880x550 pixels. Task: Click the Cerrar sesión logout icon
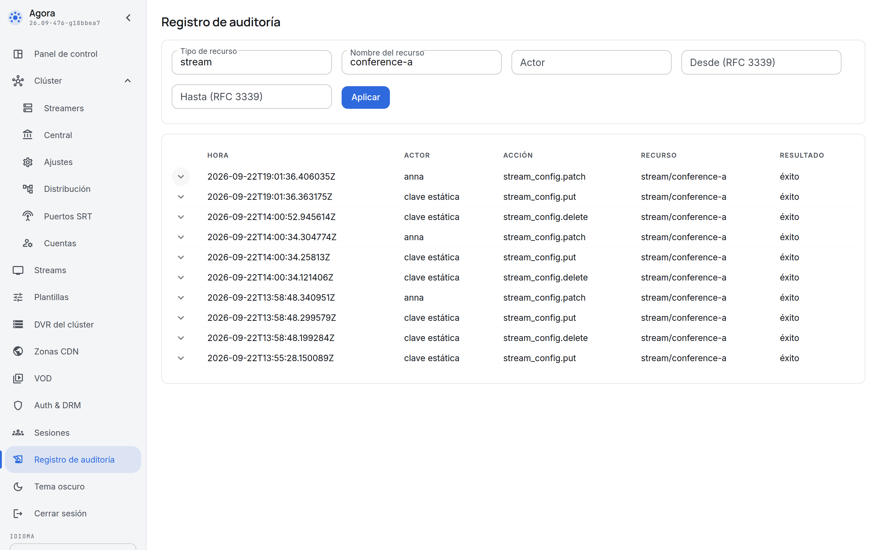pyautogui.click(x=18, y=513)
